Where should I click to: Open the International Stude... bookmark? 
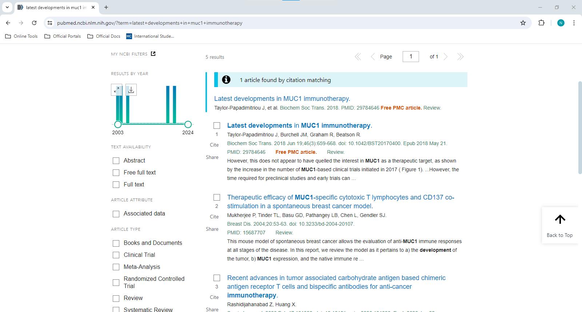point(150,36)
